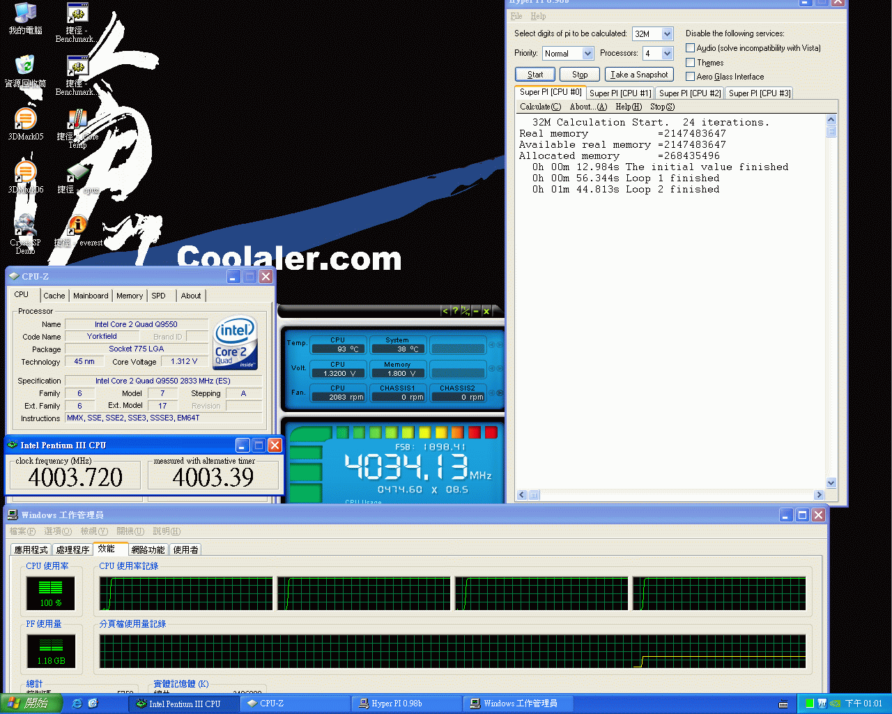Click the right arrow in the Temp row

[499, 345]
